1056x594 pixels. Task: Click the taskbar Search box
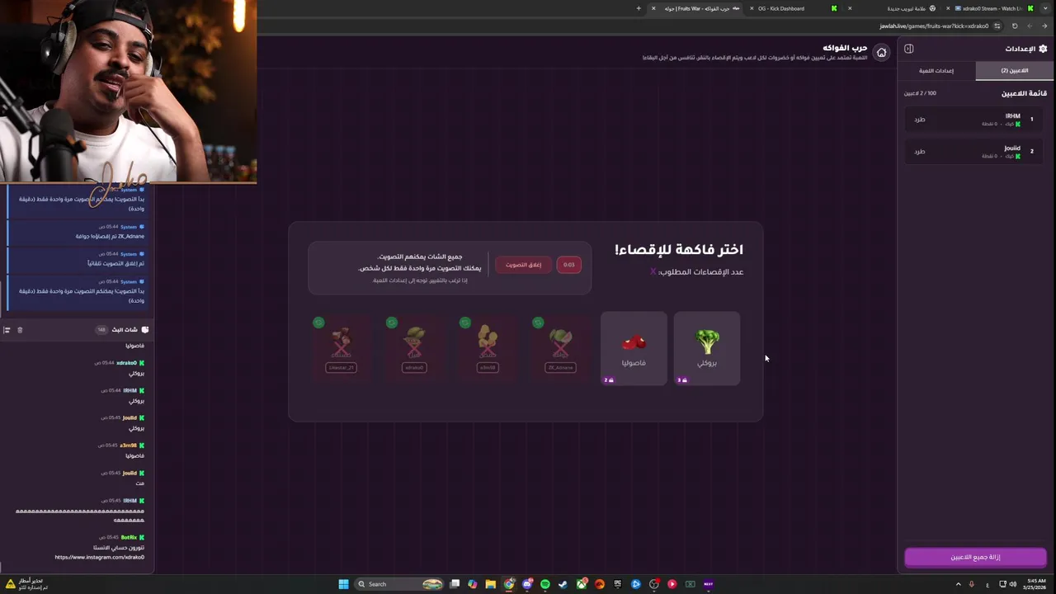click(x=399, y=584)
